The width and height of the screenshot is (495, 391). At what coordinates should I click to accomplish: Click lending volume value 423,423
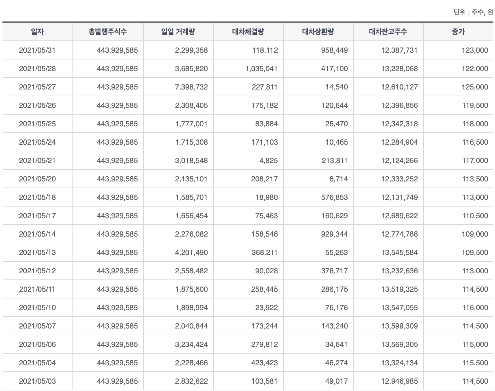coord(264,363)
